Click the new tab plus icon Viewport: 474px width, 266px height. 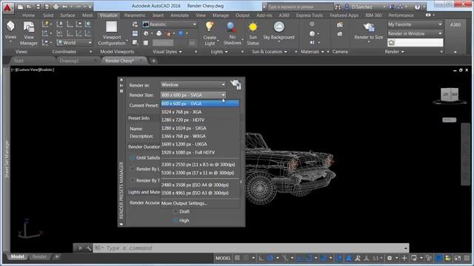[153, 61]
